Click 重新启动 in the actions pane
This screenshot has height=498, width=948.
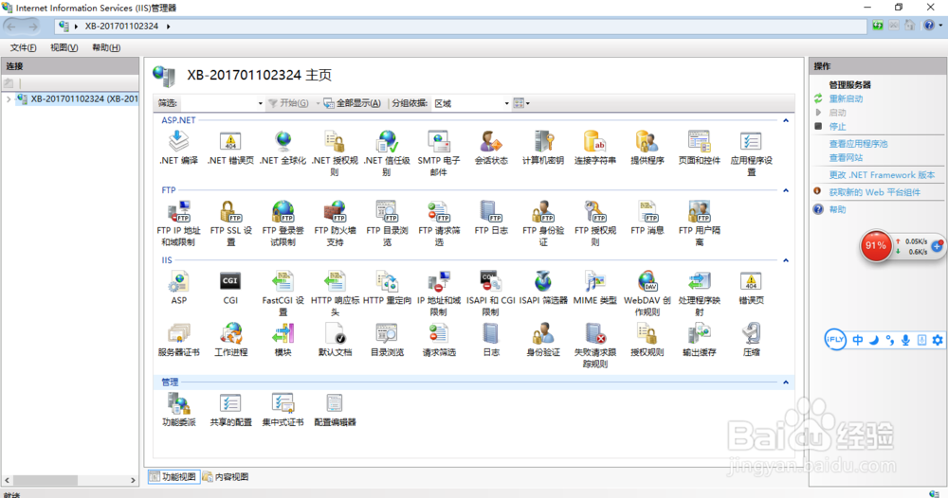[846, 99]
